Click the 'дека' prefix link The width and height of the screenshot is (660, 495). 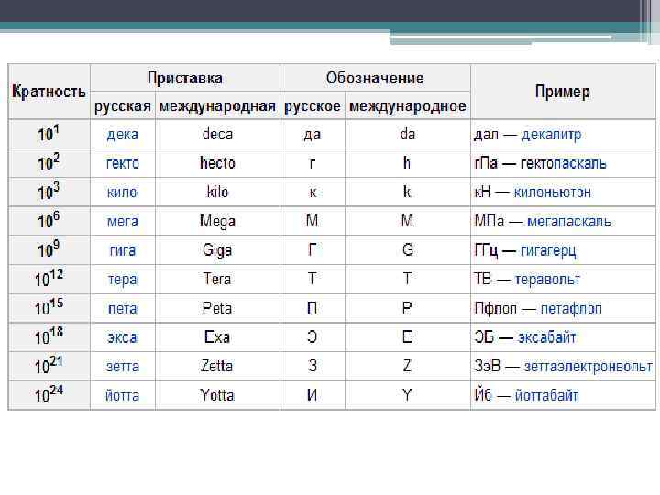tap(123, 135)
